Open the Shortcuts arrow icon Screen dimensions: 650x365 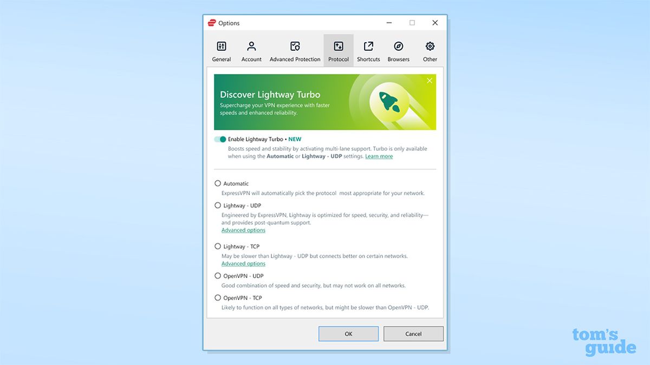(x=368, y=46)
